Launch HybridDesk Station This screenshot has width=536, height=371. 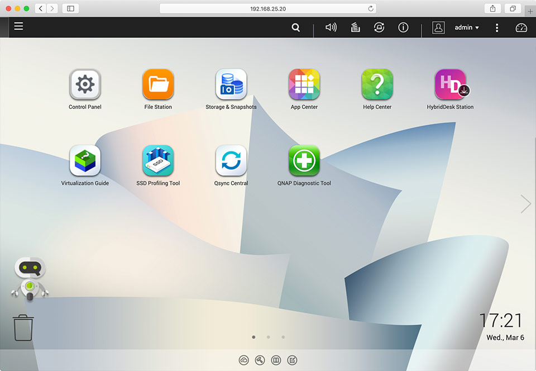coord(451,84)
